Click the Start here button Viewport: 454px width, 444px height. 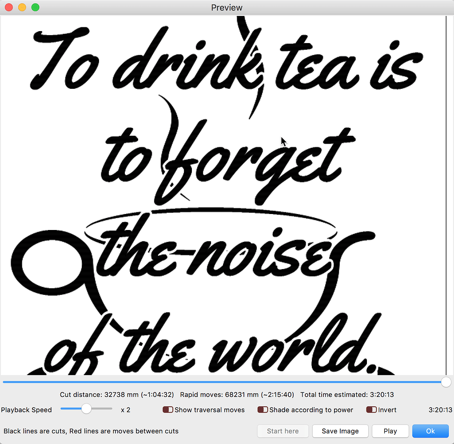tap(283, 431)
